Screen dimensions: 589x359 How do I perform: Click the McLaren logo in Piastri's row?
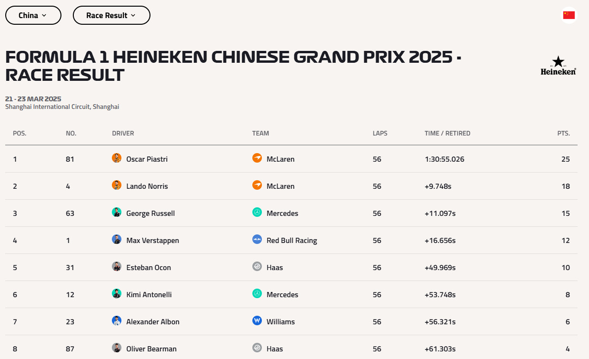coord(257,158)
